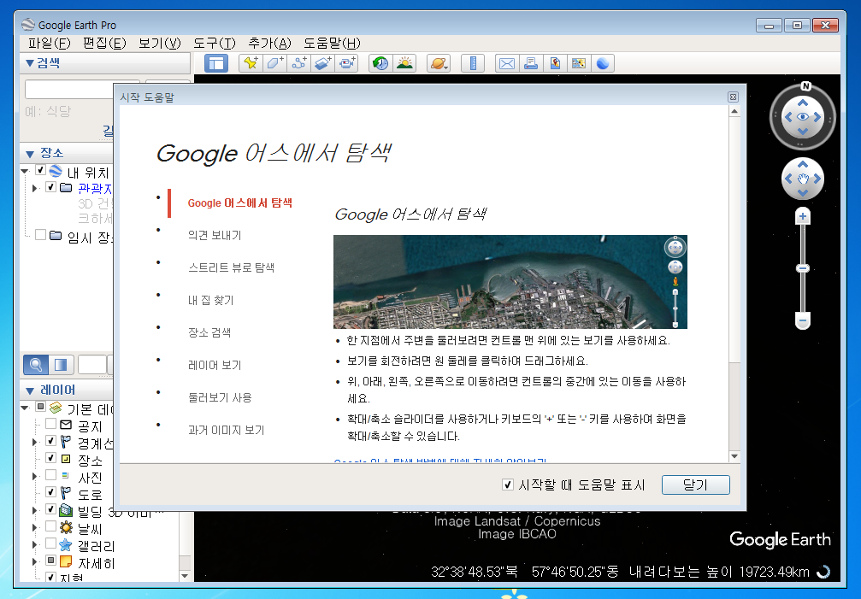The height and width of the screenshot is (599, 861).
Task: Enable the '날씨' layer checkbox
Action: tap(51, 526)
